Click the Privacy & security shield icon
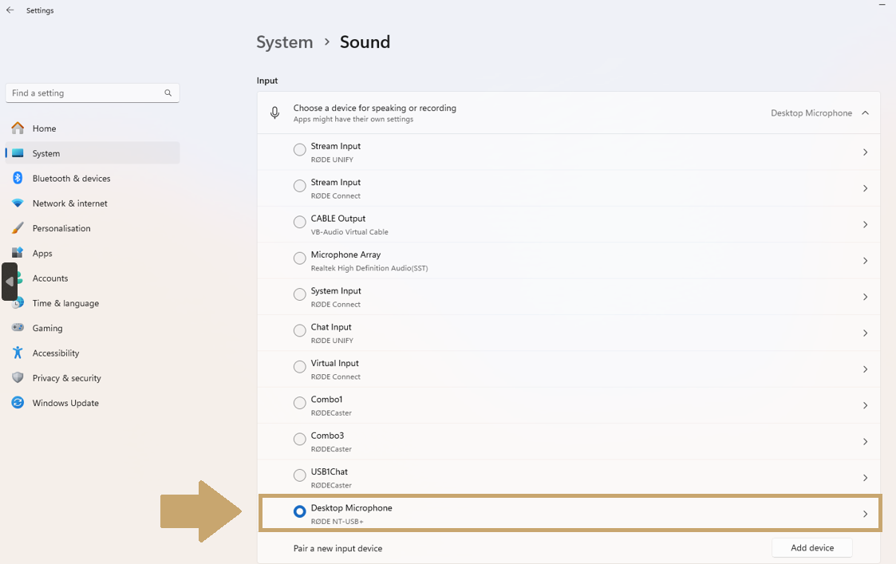The image size is (896, 564). [18, 378]
